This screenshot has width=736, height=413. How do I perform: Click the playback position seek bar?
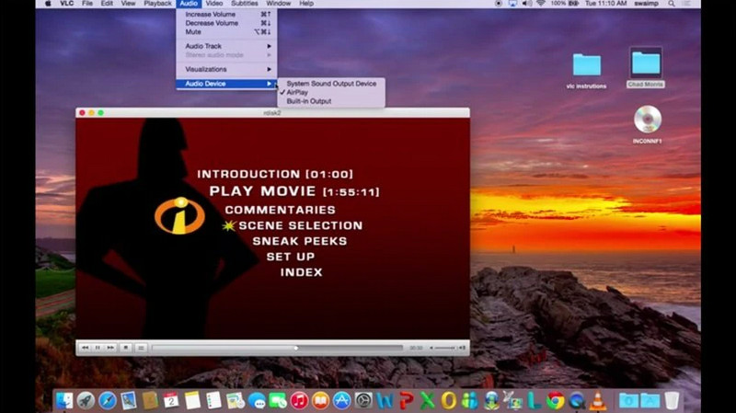tap(277, 348)
